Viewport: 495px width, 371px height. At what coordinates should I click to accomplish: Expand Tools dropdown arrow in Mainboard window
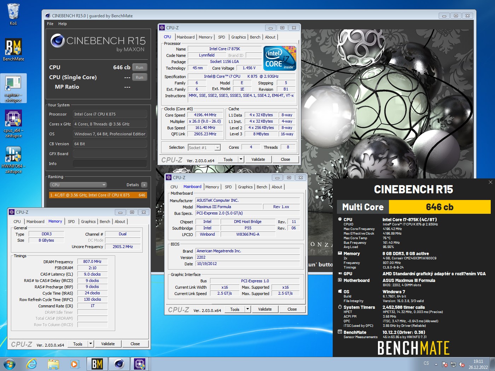point(248,309)
